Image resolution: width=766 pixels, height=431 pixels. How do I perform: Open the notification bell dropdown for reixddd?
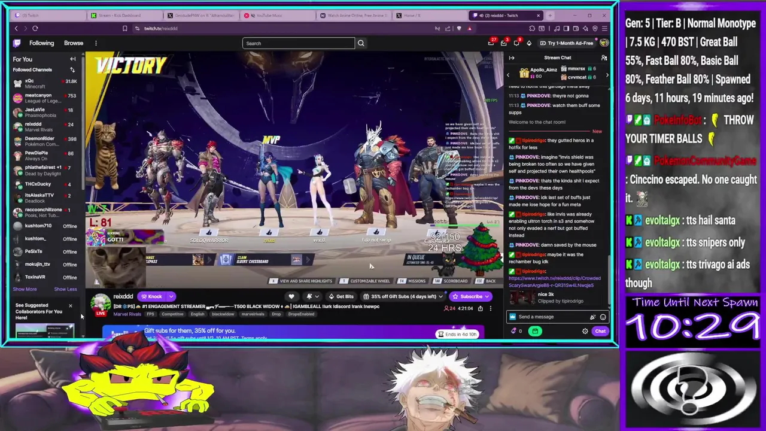(x=312, y=296)
